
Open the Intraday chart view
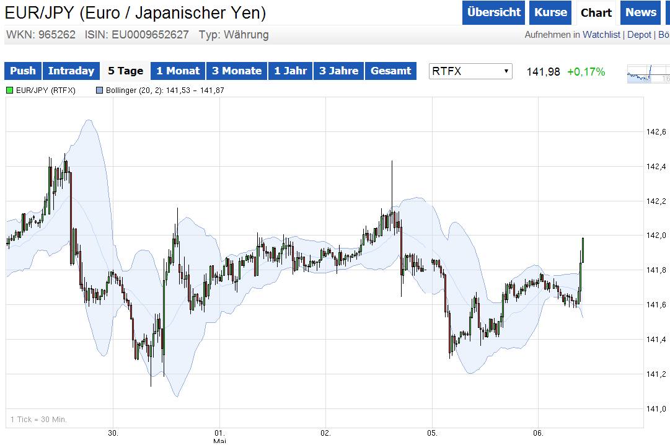(71, 71)
